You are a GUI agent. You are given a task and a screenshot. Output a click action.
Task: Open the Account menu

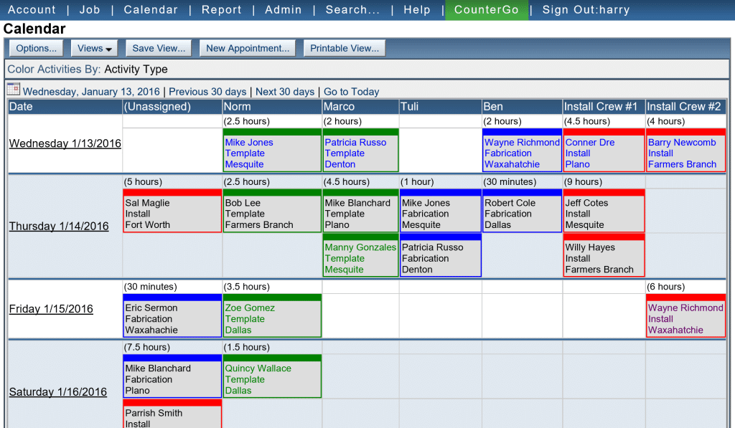coord(32,9)
